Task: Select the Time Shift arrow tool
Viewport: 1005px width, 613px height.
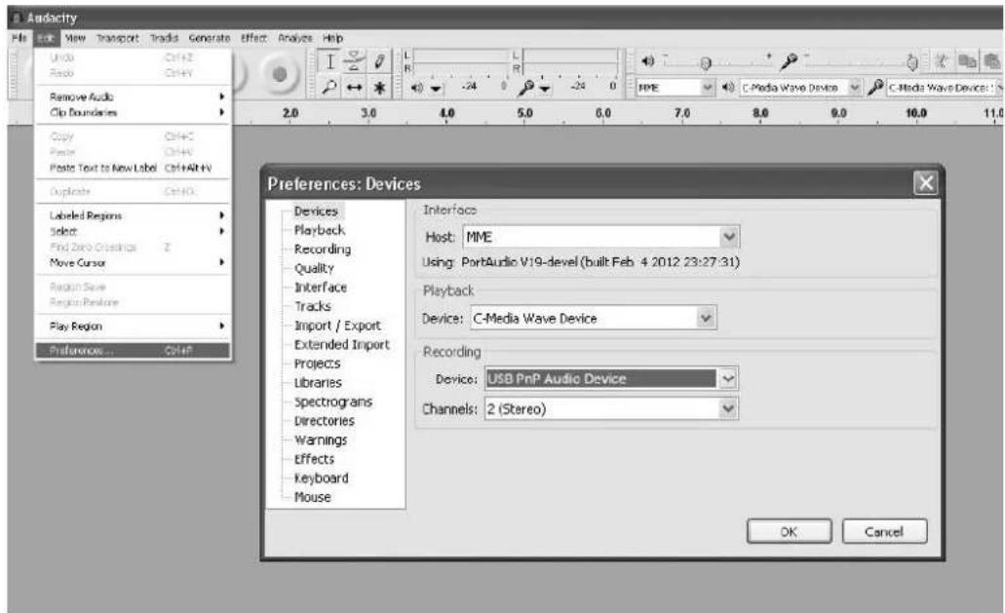Action: point(355,87)
